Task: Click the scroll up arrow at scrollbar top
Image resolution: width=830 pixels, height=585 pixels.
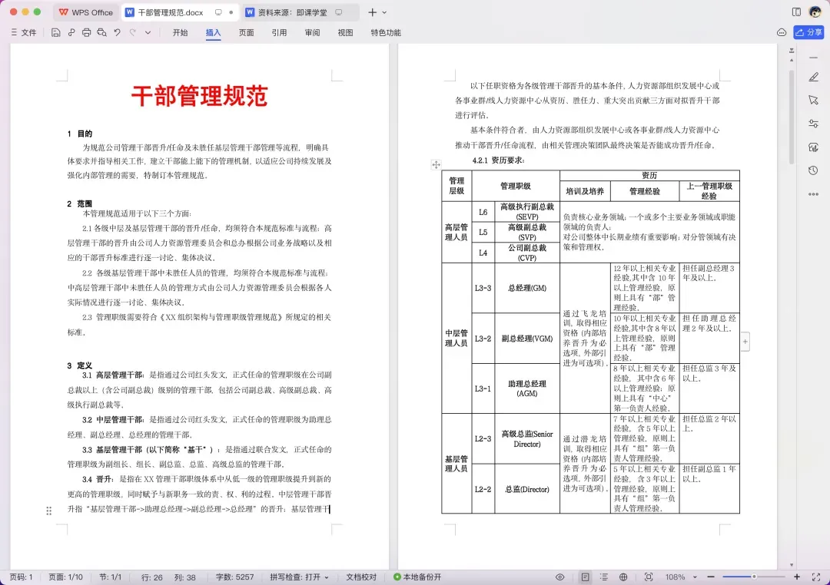Action: coord(792,61)
